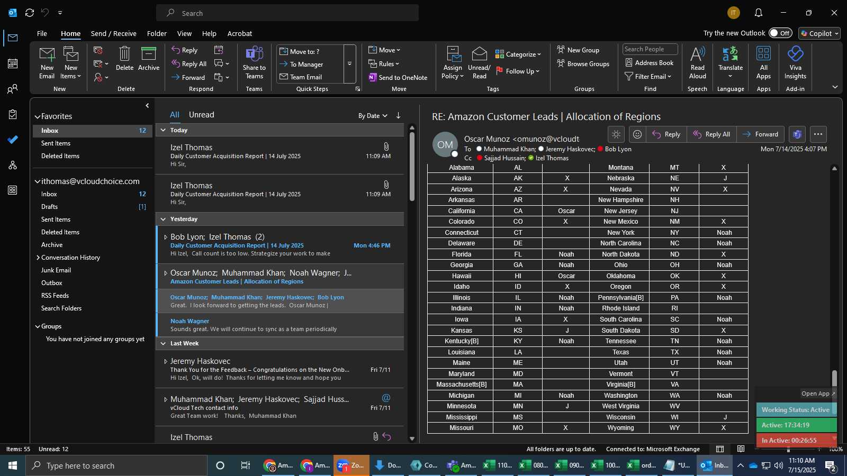
Task: Open the By Date sort dropdown
Action: [373, 116]
